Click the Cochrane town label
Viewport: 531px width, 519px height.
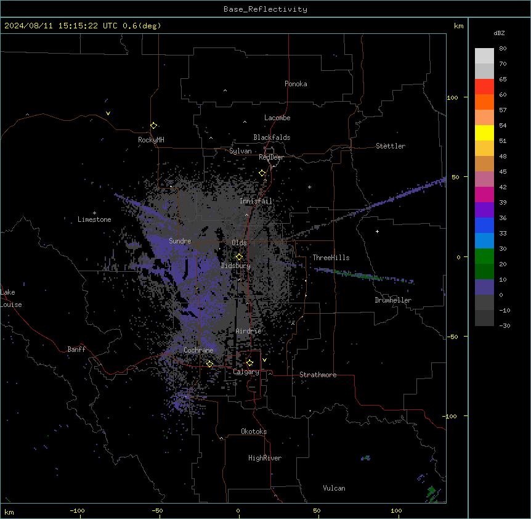pyautogui.click(x=198, y=350)
